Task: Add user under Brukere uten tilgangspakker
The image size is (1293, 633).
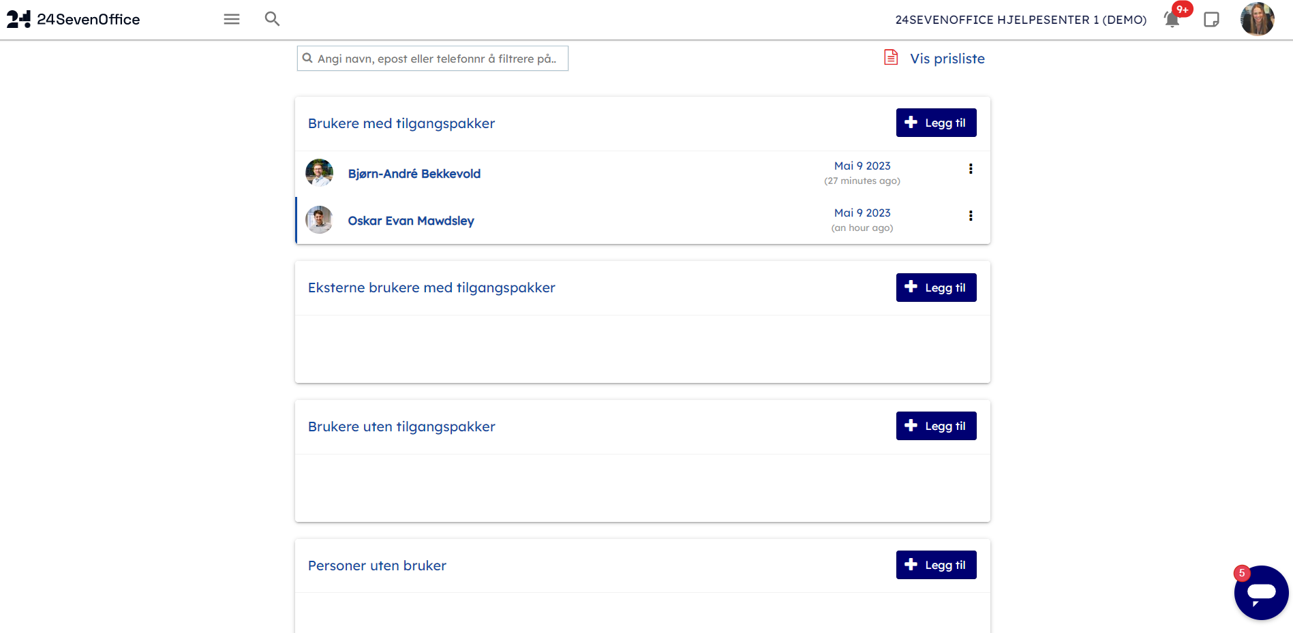Action: pyautogui.click(x=936, y=426)
